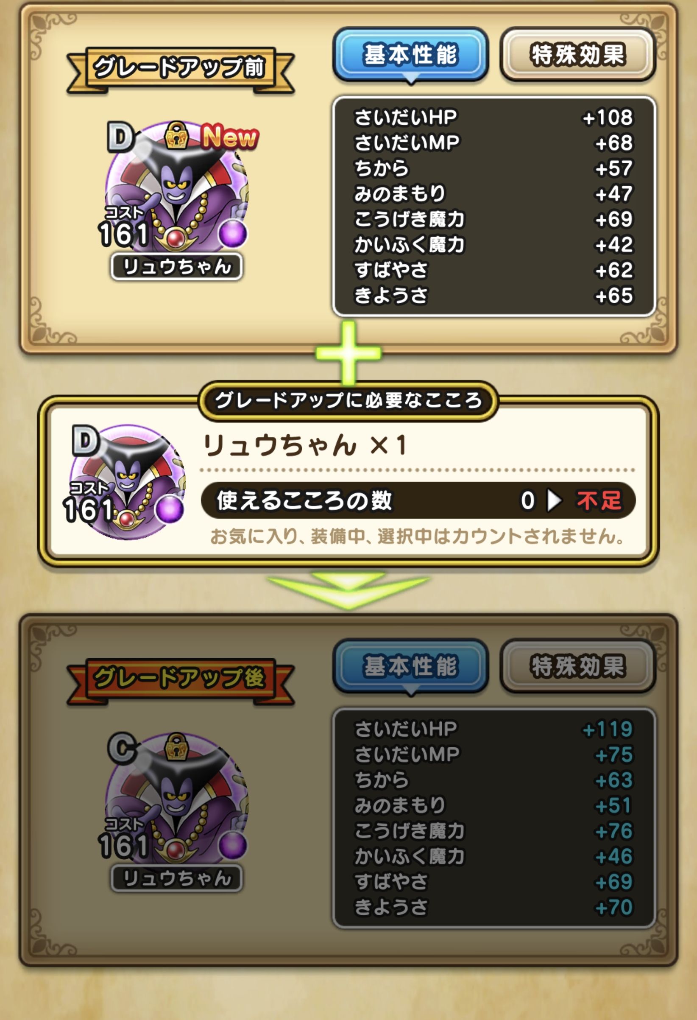Tap the grade C リュウちゃん heart icon

[177, 803]
